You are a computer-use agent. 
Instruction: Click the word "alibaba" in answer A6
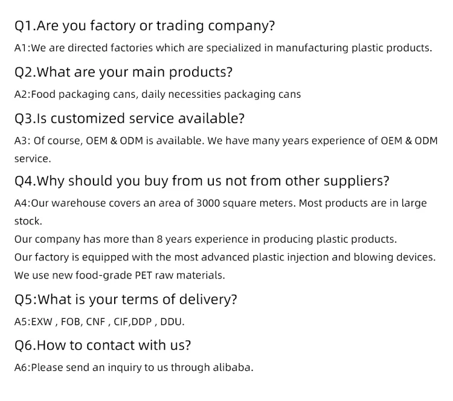pos(232,367)
